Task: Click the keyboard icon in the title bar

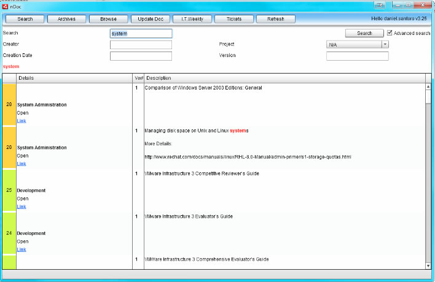Action: 381,6
